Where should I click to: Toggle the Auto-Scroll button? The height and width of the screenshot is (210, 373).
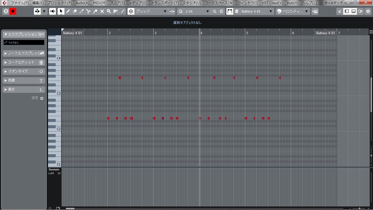tap(38, 11)
